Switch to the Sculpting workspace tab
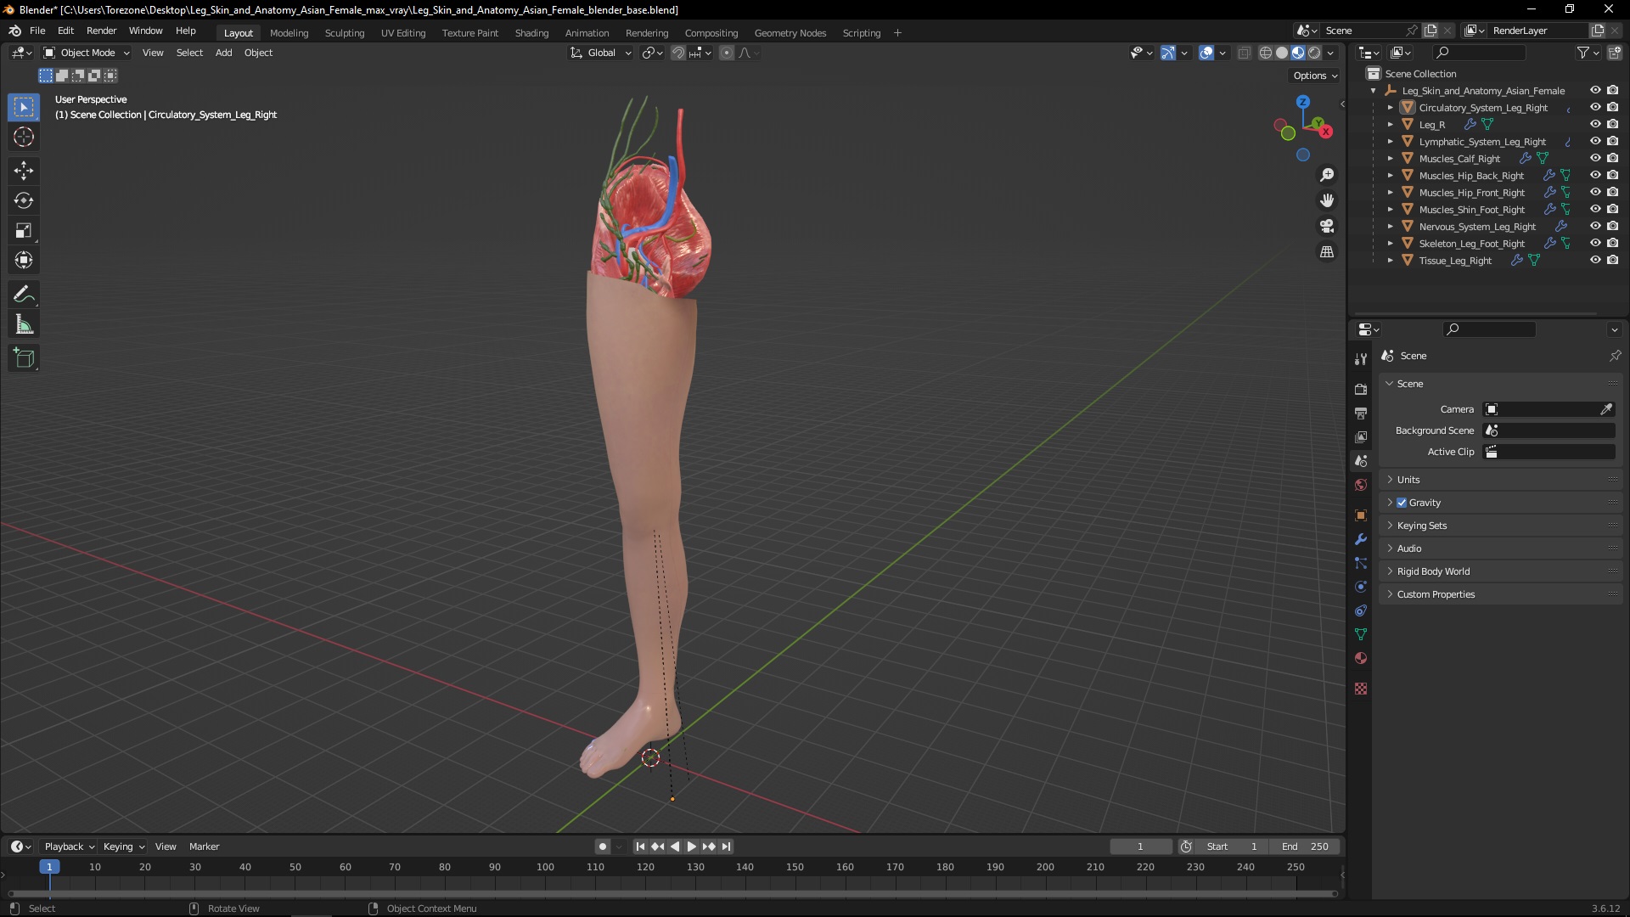 [x=344, y=33]
